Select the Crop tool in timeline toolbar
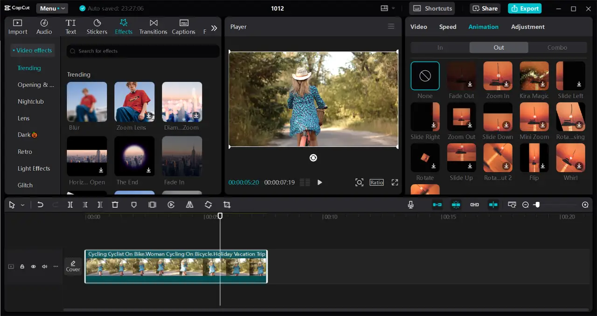The image size is (597, 316). pyautogui.click(x=227, y=205)
